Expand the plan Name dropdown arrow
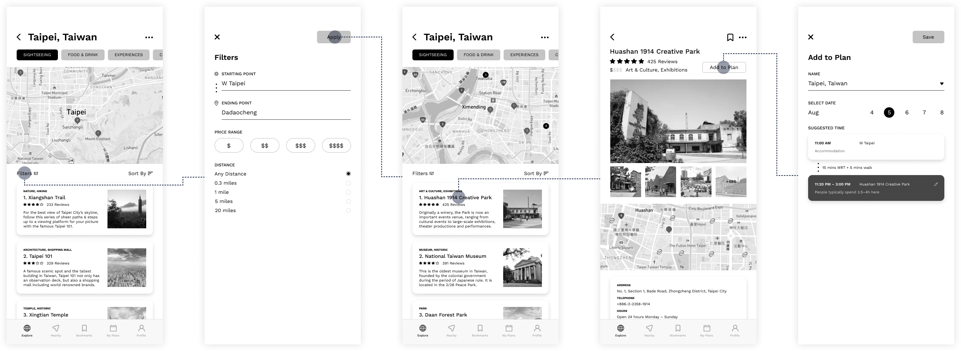Image resolution: width=961 pixels, height=351 pixels. (941, 84)
